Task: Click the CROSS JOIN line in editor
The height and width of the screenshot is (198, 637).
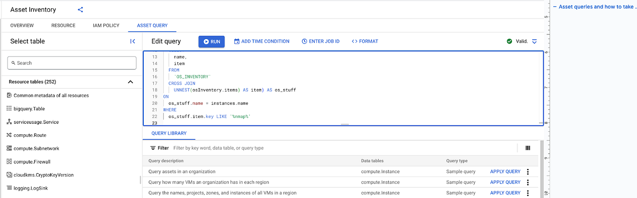Action: coord(182,84)
